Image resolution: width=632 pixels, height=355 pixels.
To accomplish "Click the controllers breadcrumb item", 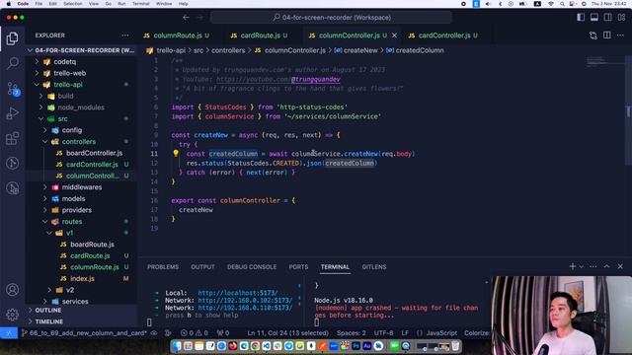I will coord(228,50).
